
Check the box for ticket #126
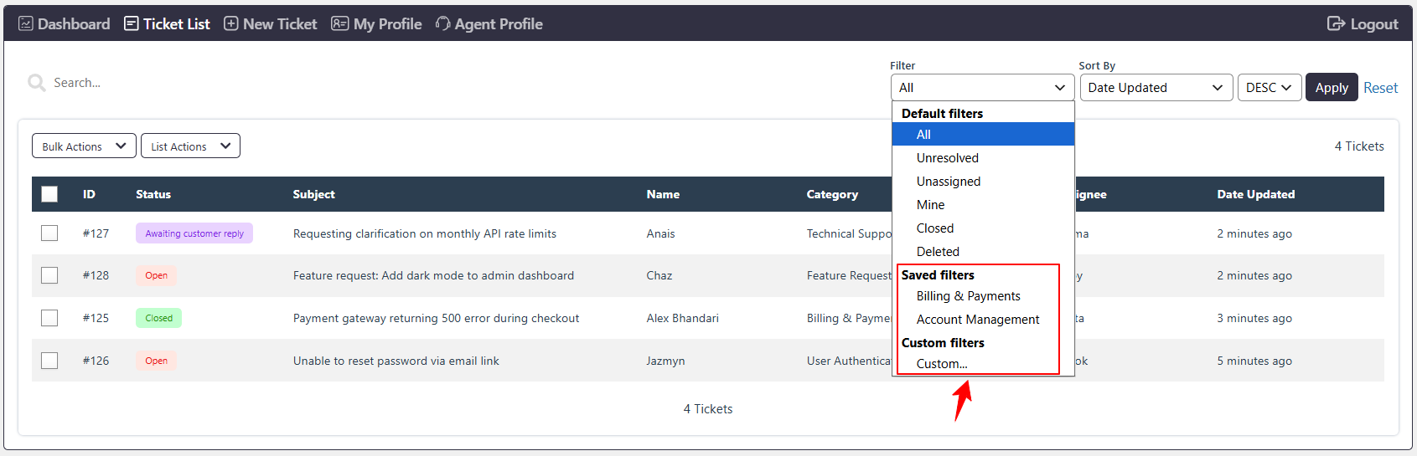[x=49, y=361]
